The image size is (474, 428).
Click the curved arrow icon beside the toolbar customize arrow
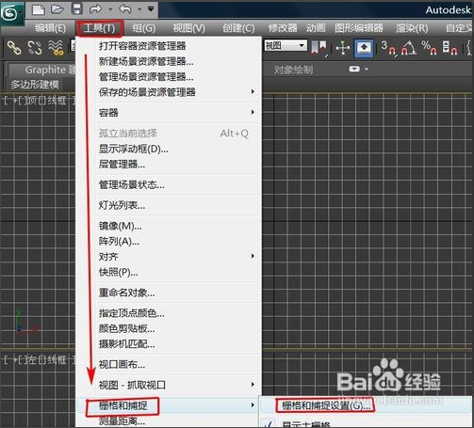(125, 9)
